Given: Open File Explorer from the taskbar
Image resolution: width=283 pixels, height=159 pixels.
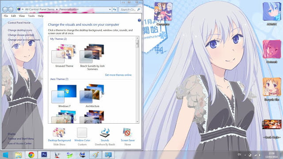Looking at the screenshot, I should pyautogui.click(x=19, y=155).
